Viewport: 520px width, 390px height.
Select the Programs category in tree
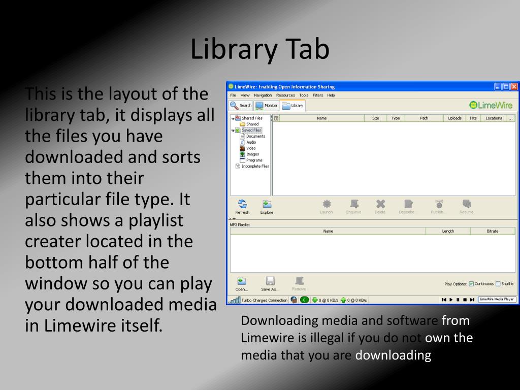251,160
